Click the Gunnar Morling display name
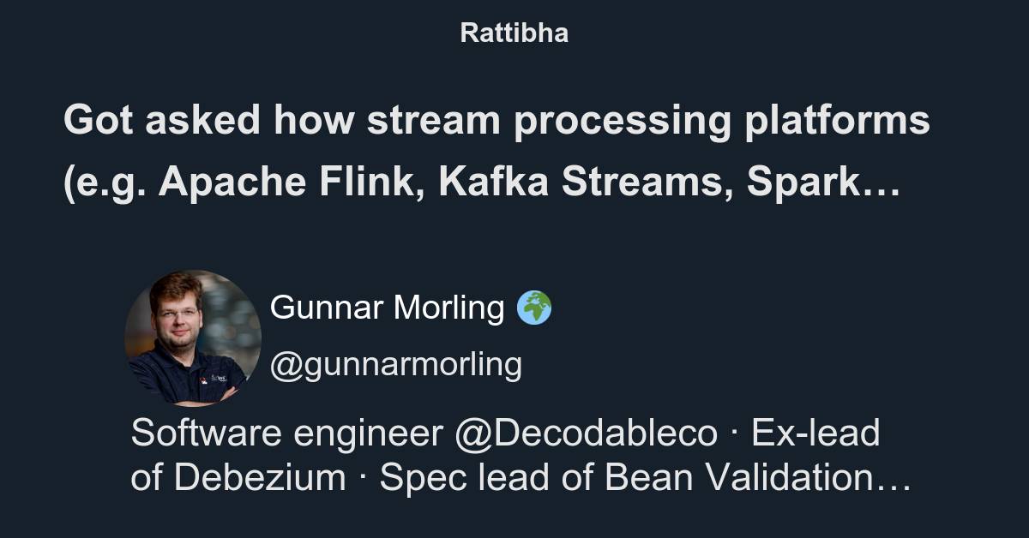Image resolution: width=1029 pixels, height=538 pixels. pos(387,308)
